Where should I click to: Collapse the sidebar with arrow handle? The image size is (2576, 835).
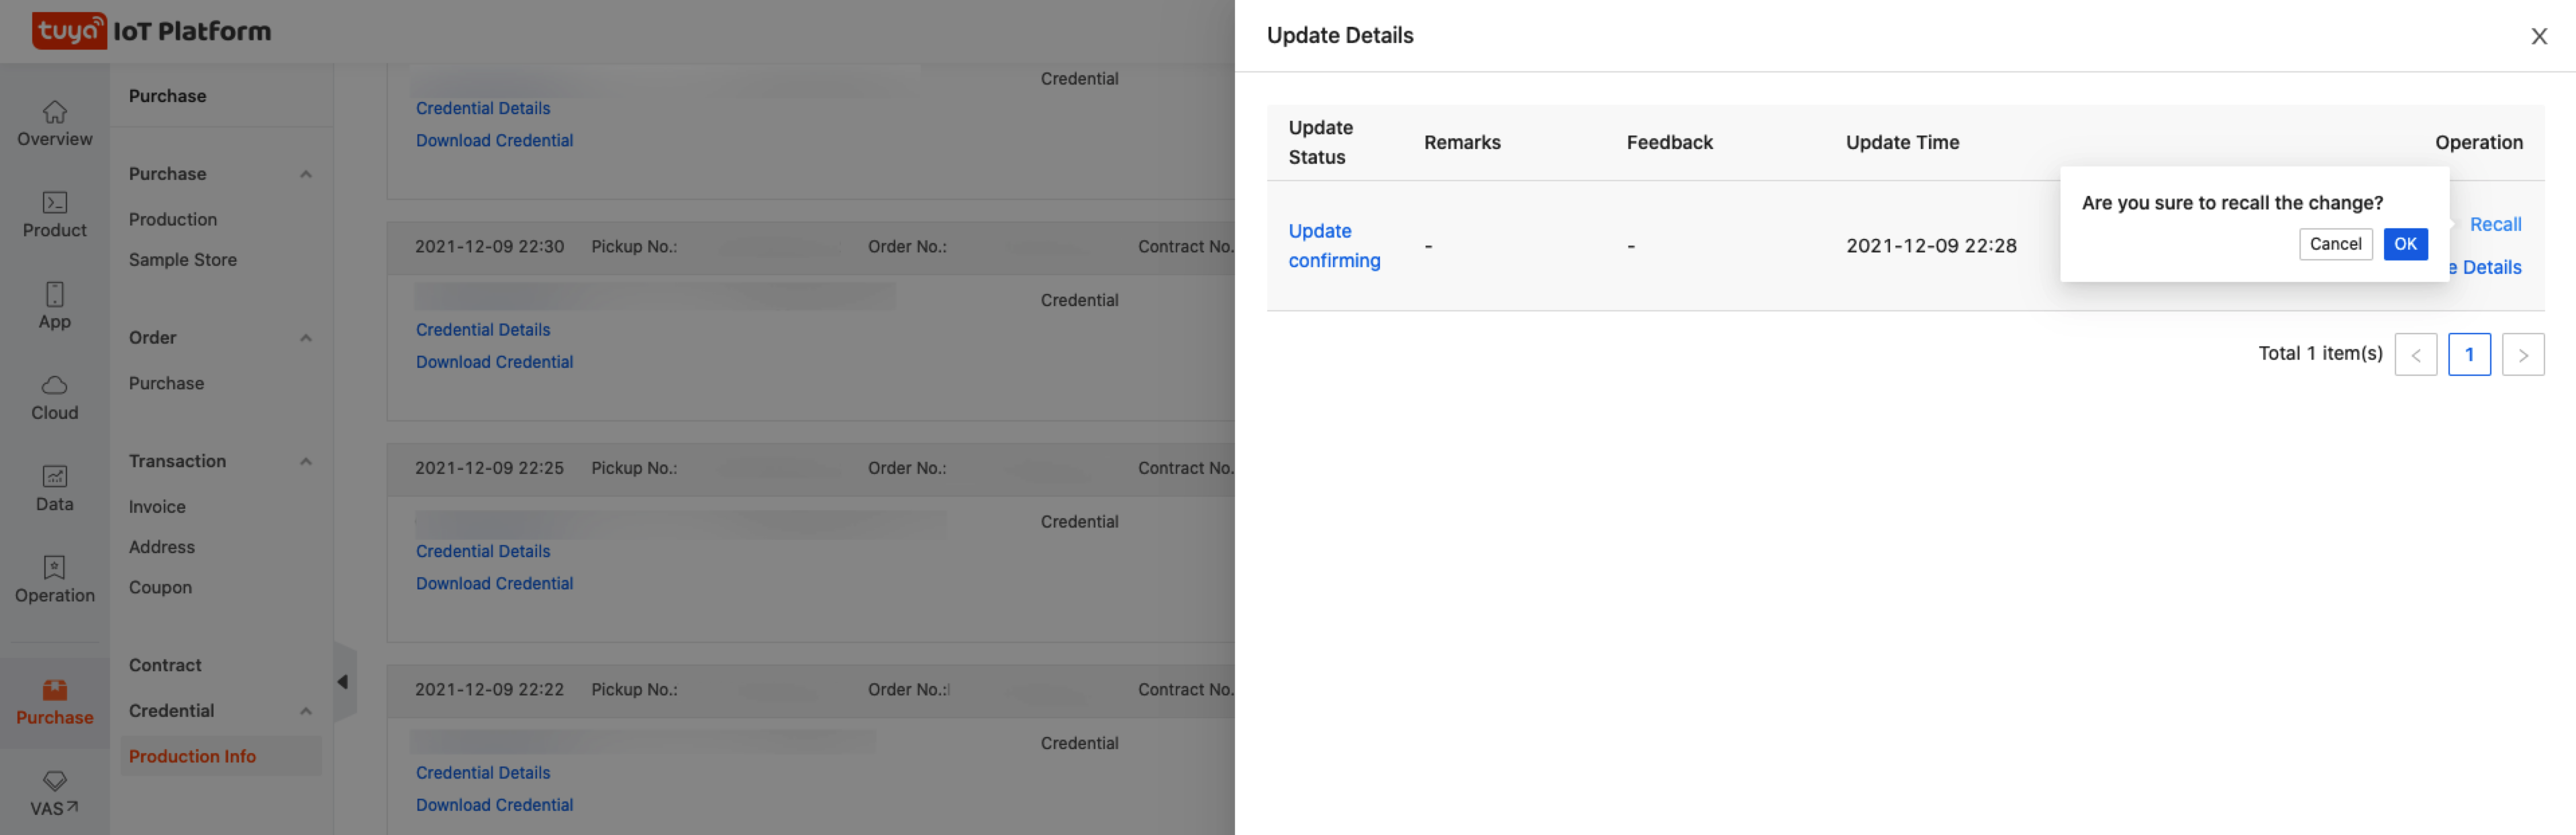pyautogui.click(x=343, y=682)
